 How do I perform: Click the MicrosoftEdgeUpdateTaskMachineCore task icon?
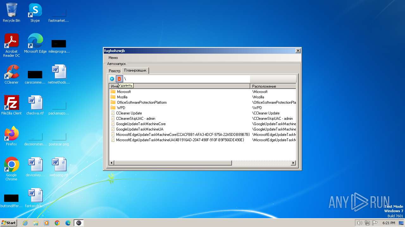point(113,135)
